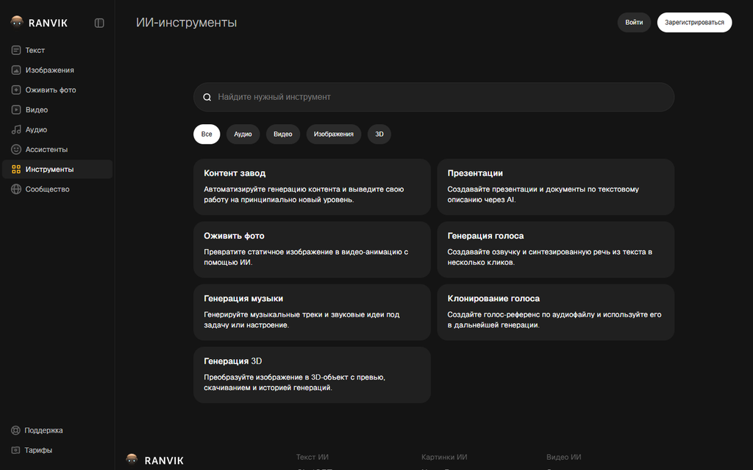Click the Текст ИИ footer heading
This screenshot has width=753, height=470.
(x=312, y=457)
